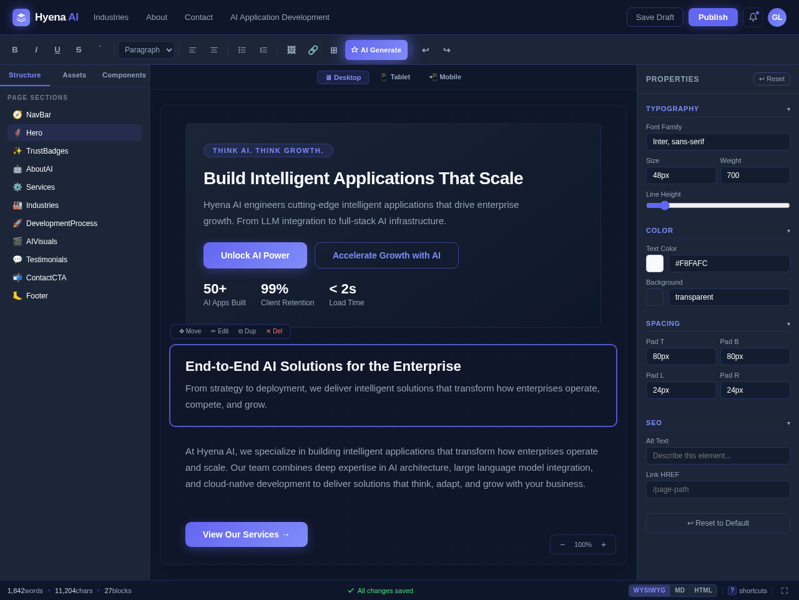Viewport: 799px width, 600px height.
Task: Click the Publish button
Action: point(713,17)
